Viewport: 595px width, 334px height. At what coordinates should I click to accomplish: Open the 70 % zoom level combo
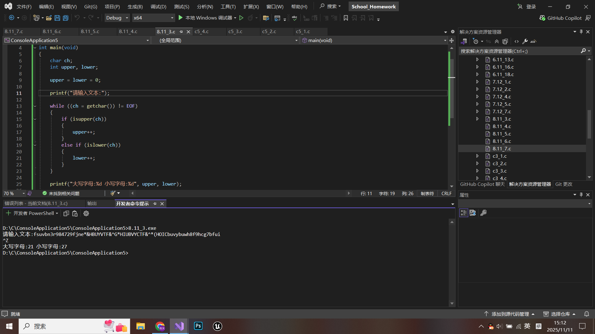[x=24, y=193]
